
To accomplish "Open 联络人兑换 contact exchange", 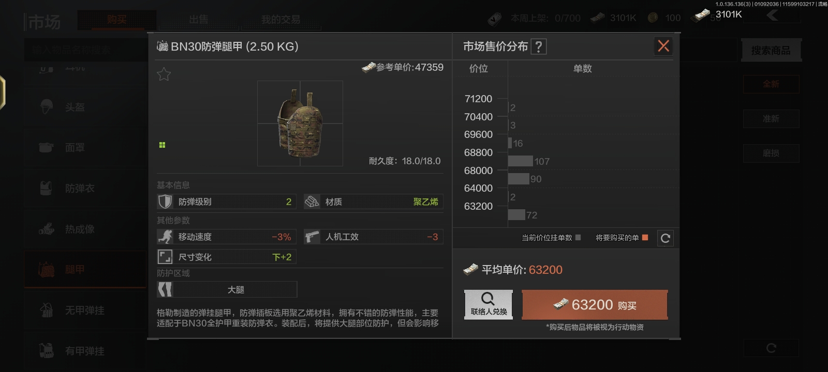I will [489, 304].
